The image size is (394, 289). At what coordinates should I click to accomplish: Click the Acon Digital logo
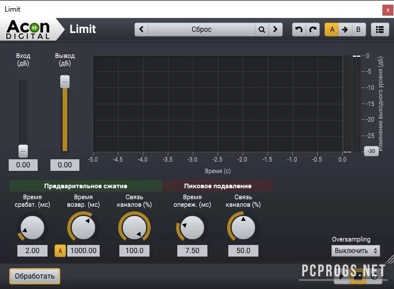point(28,30)
